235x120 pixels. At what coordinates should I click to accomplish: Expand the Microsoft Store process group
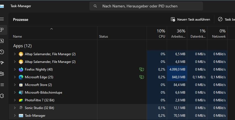[15, 85]
